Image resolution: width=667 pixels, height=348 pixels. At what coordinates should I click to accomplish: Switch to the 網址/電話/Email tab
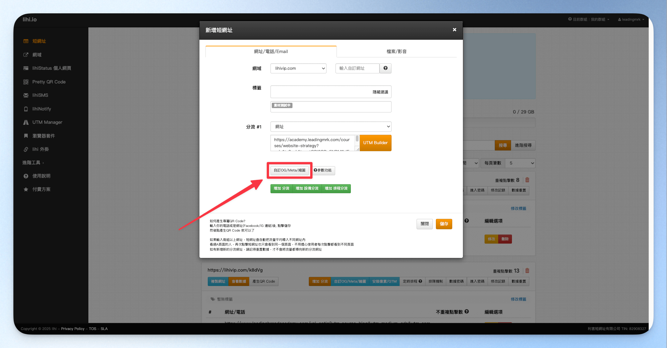pyautogui.click(x=271, y=51)
